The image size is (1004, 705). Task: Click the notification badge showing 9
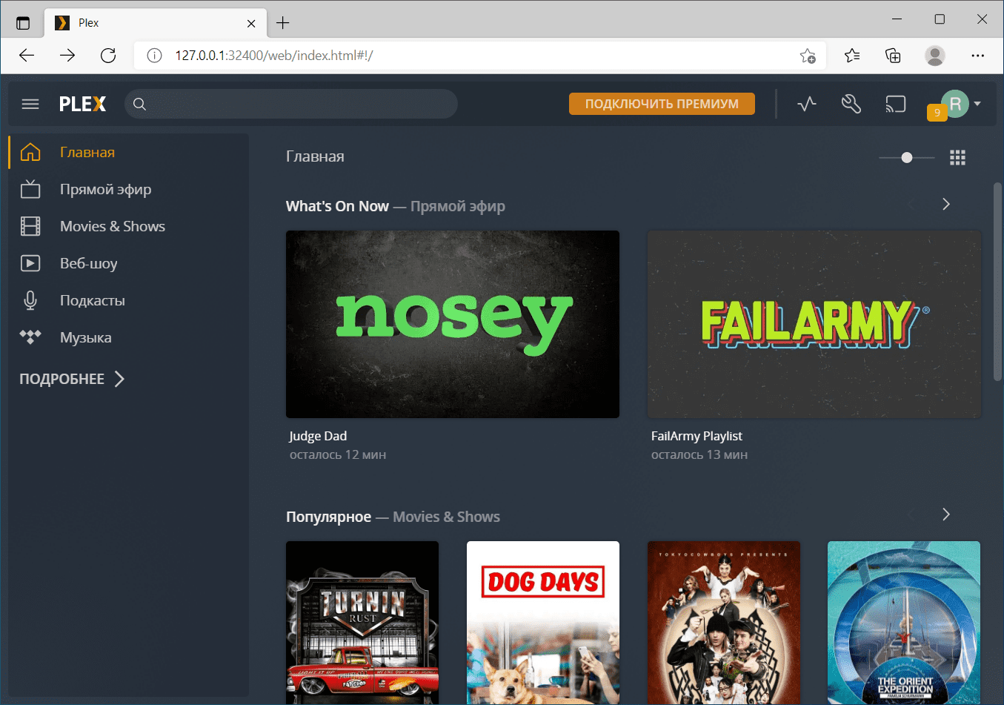click(937, 113)
